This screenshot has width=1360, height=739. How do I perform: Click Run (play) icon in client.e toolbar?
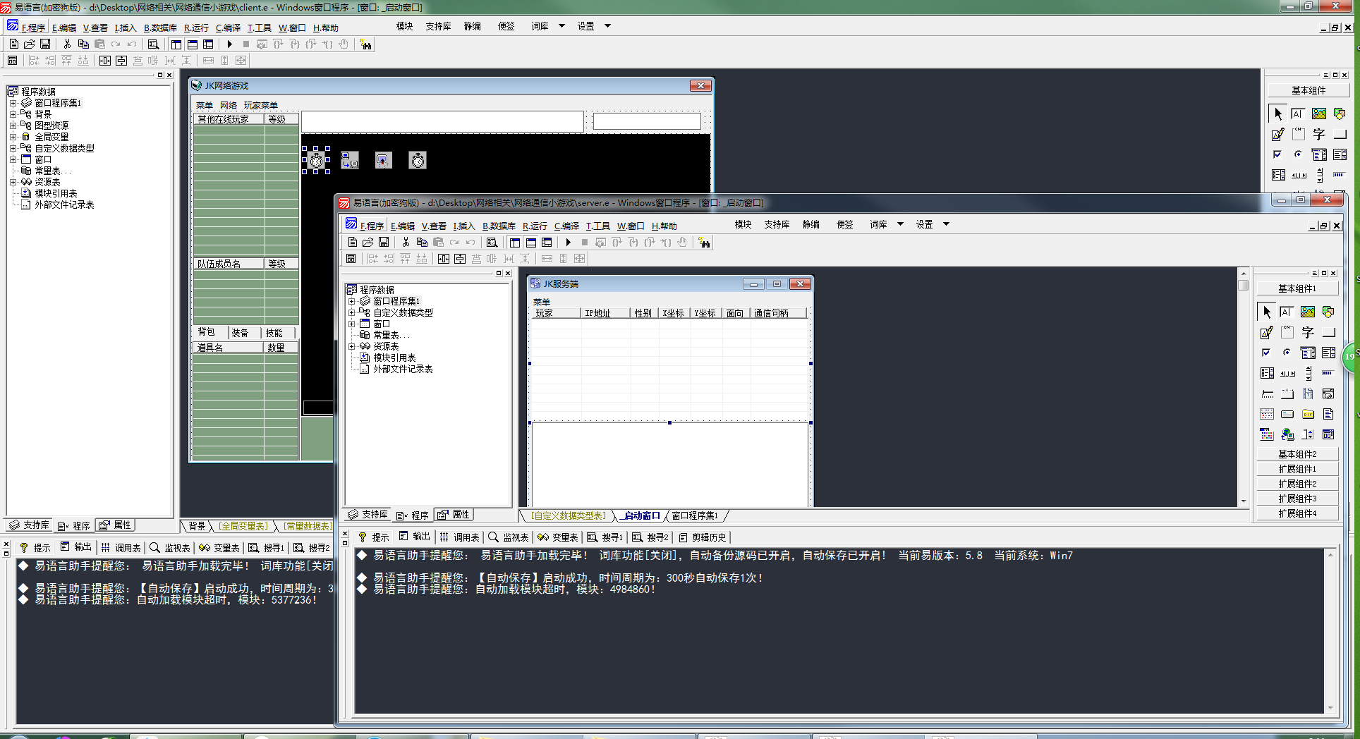[229, 44]
